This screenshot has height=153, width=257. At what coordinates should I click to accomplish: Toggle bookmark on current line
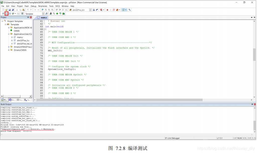pos(43,10)
